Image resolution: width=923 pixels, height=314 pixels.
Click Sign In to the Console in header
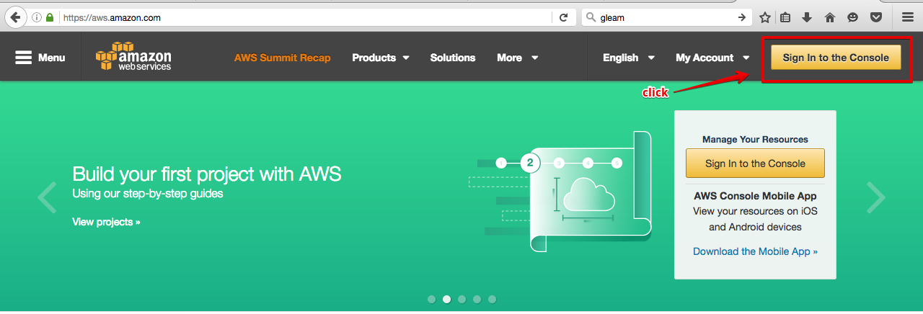click(836, 58)
